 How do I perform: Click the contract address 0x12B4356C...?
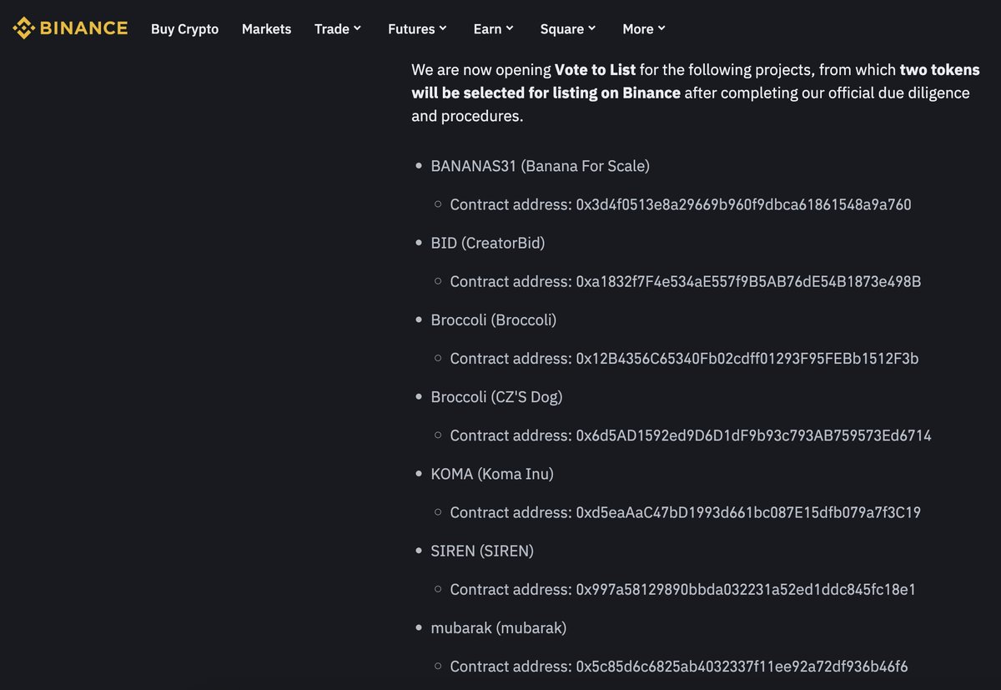pyautogui.click(x=747, y=358)
